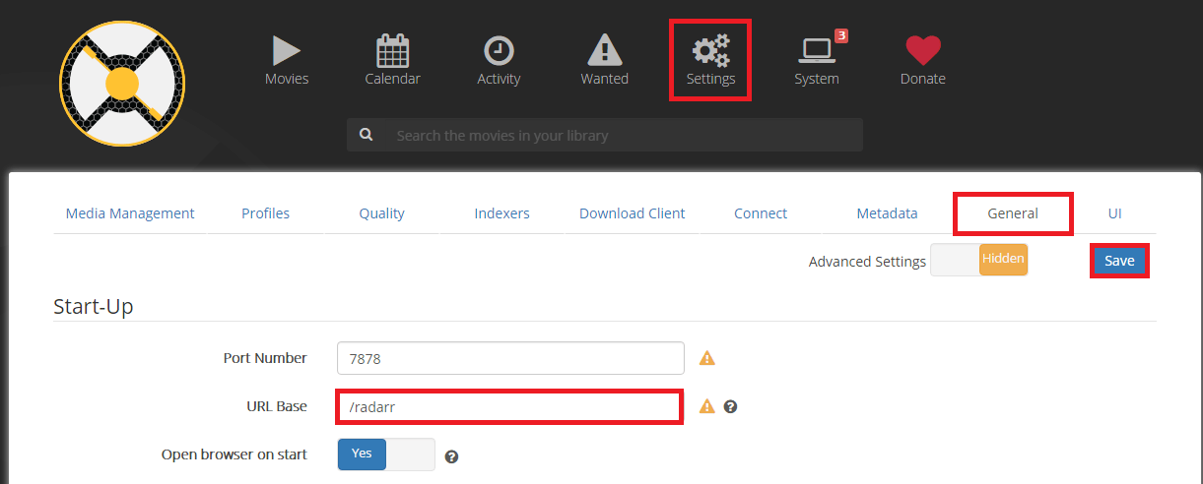The height and width of the screenshot is (484, 1203).
Task: Click into the URL Base field
Action: [x=509, y=406]
